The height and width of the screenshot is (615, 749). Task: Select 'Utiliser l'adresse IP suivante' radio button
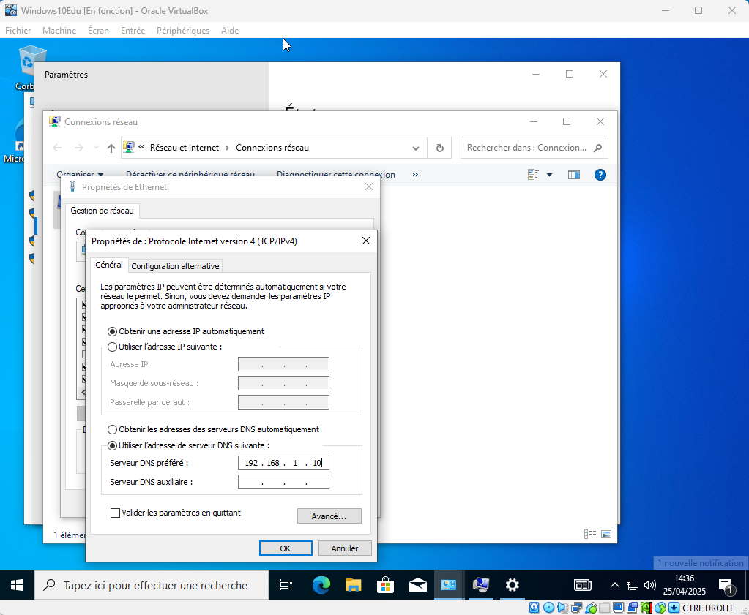point(112,347)
